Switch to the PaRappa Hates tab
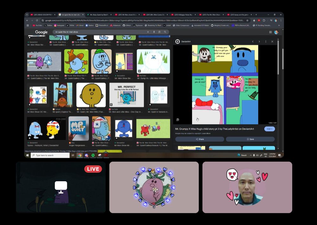The image size is (317, 225). (183, 15)
